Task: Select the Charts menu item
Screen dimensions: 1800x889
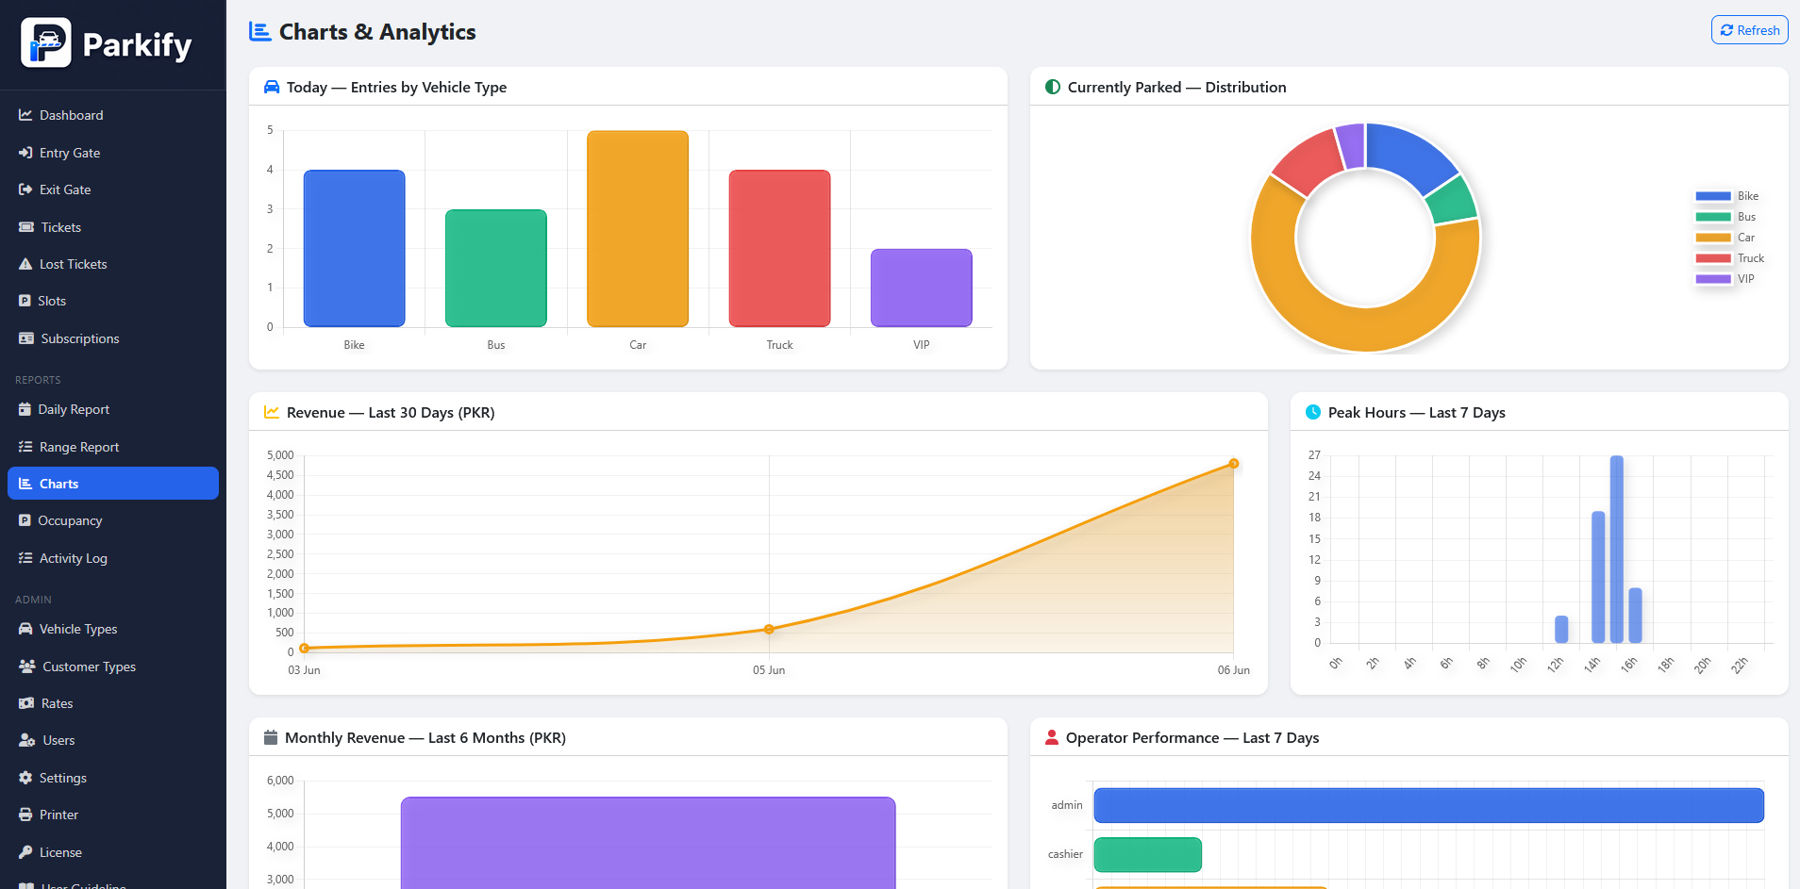Action: [113, 484]
